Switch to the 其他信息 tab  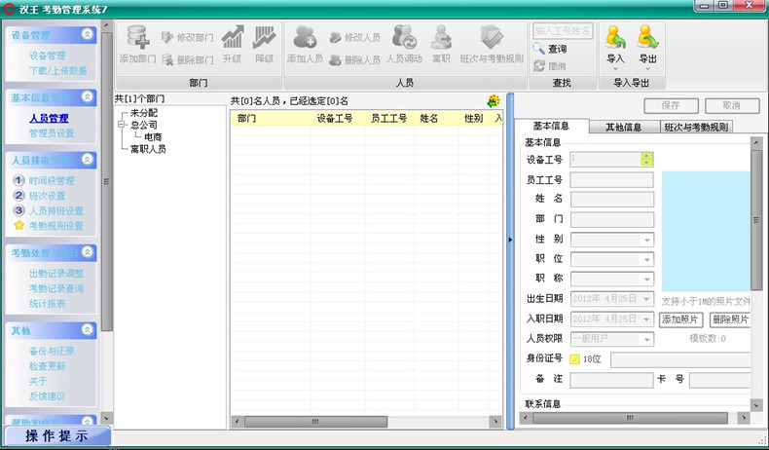pyautogui.click(x=623, y=127)
